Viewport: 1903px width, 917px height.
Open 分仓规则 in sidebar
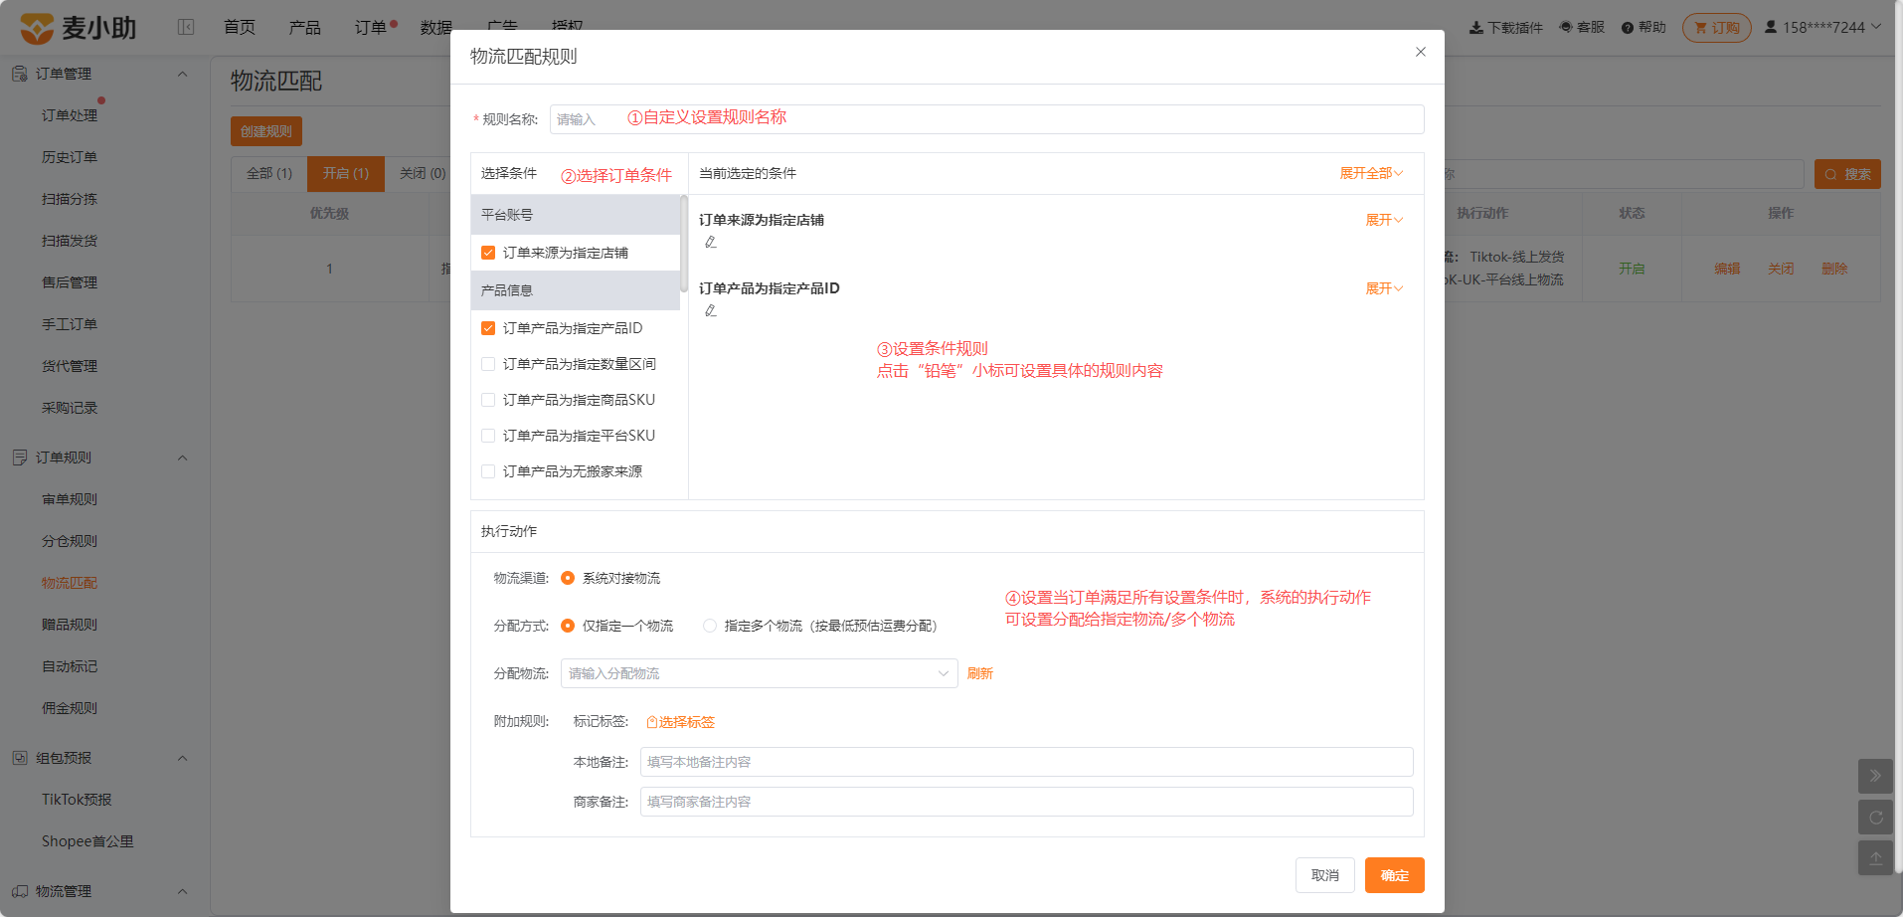(70, 541)
